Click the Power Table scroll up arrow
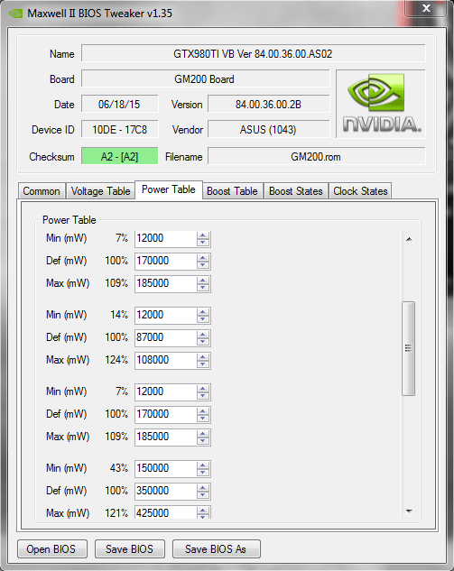This screenshot has width=454, height=571. click(x=409, y=239)
